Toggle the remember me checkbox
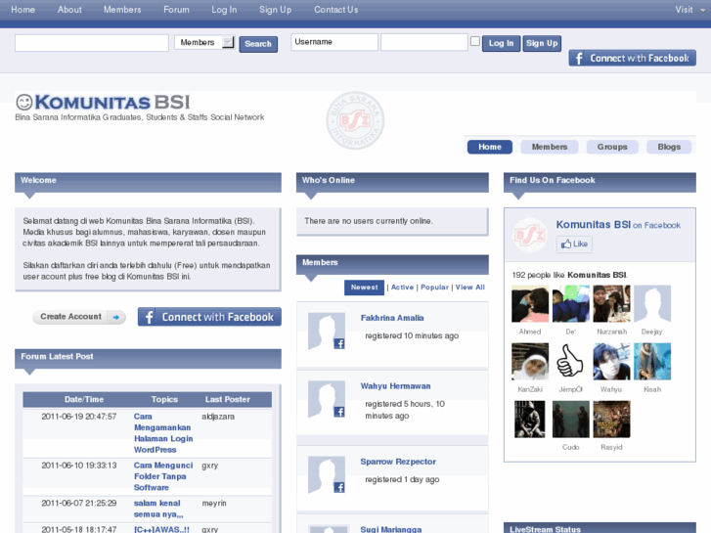The width and height of the screenshot is (711, 533). (475, 42)
